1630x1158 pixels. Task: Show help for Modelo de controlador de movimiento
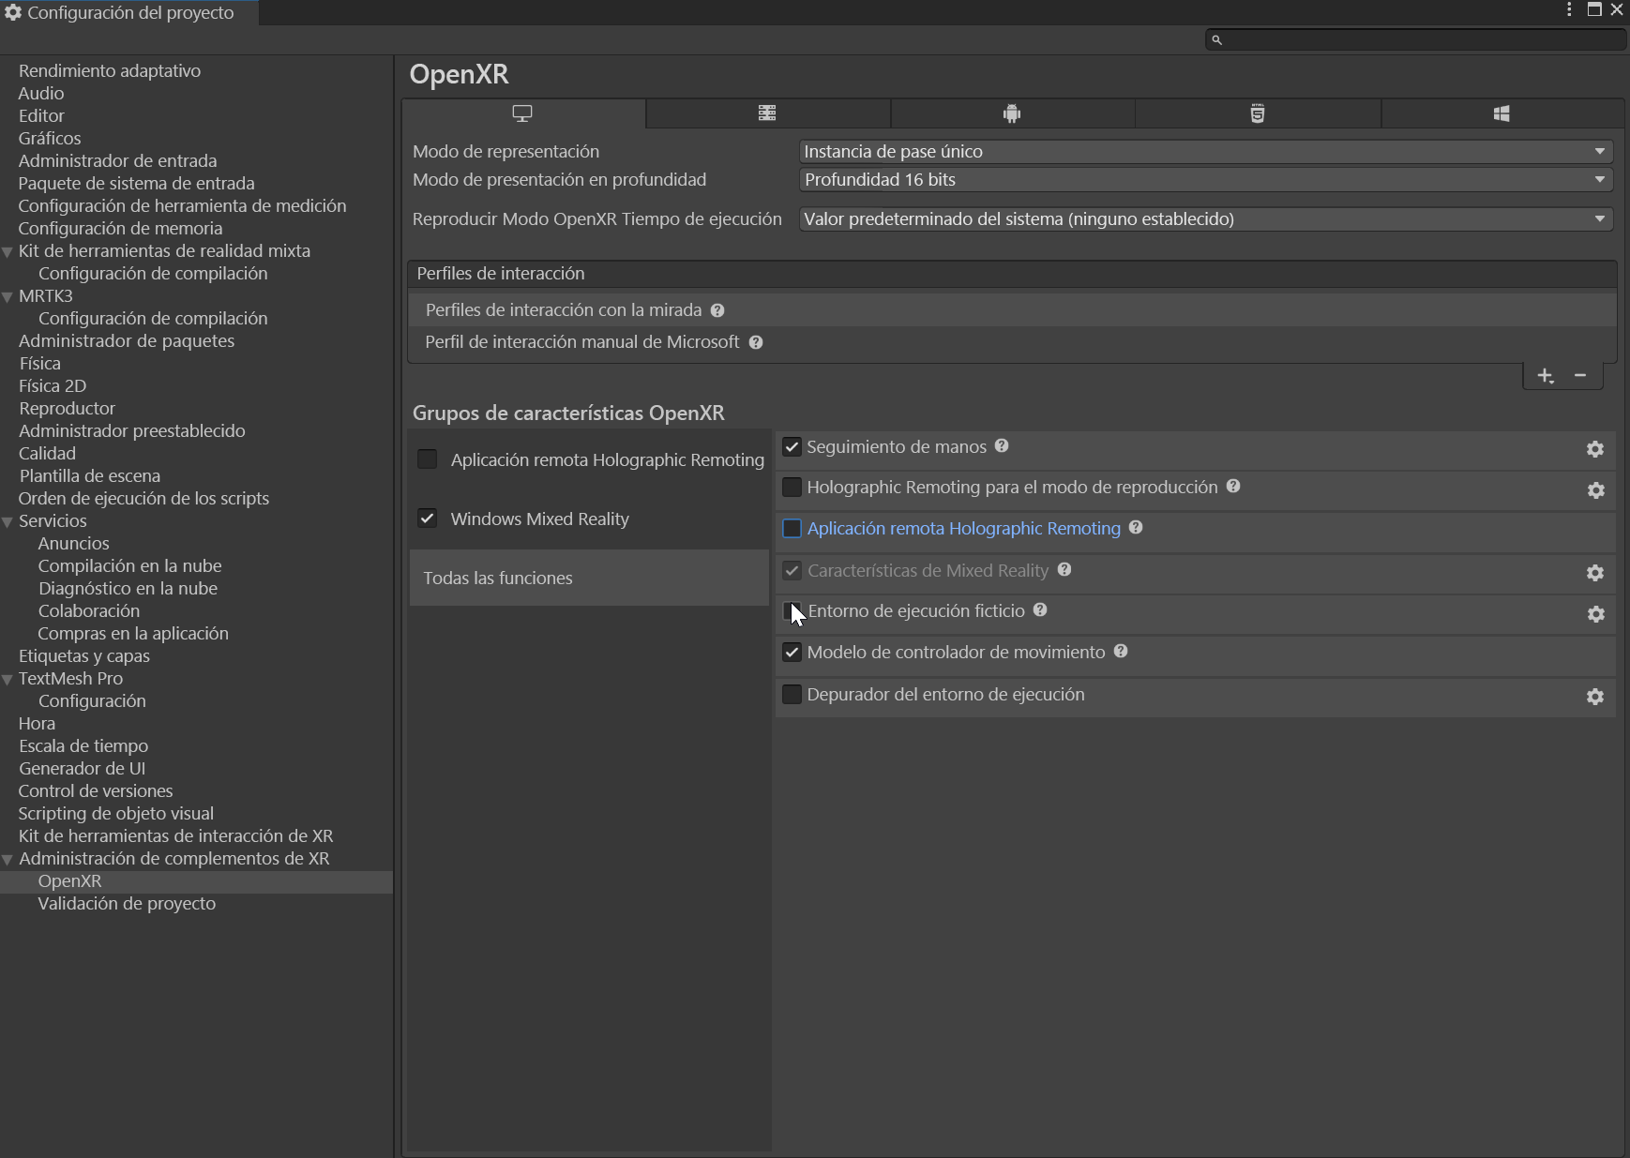click(x=1121, y=651)
